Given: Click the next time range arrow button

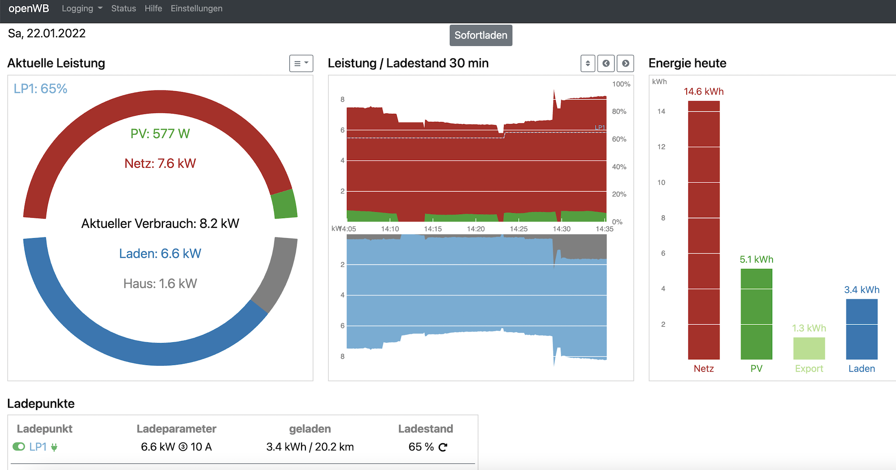Looking at the screenshot, I should [625, 64].
